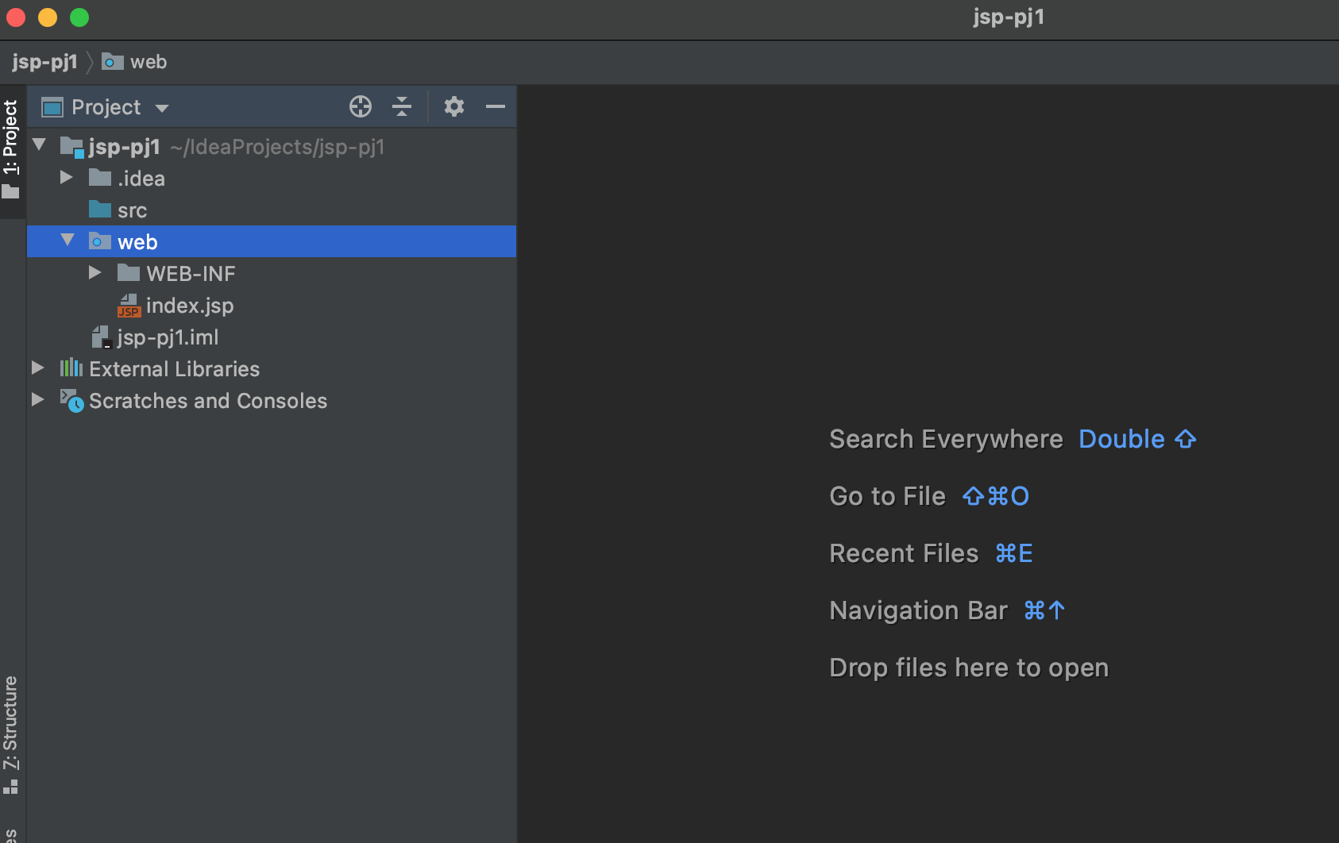
Task: Click Search Everywhere hint text
Action: point(946,439)
